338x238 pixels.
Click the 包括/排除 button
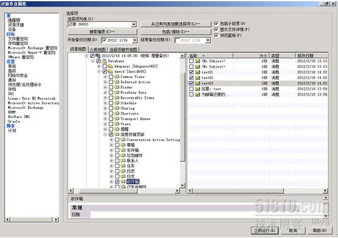click(175, 32)
